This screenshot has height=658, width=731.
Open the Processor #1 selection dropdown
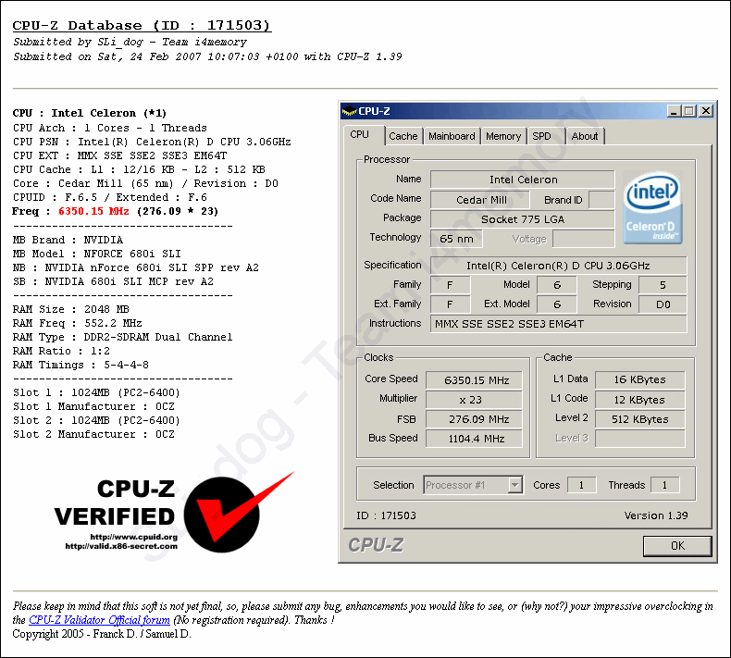click(x=514, y=485)
